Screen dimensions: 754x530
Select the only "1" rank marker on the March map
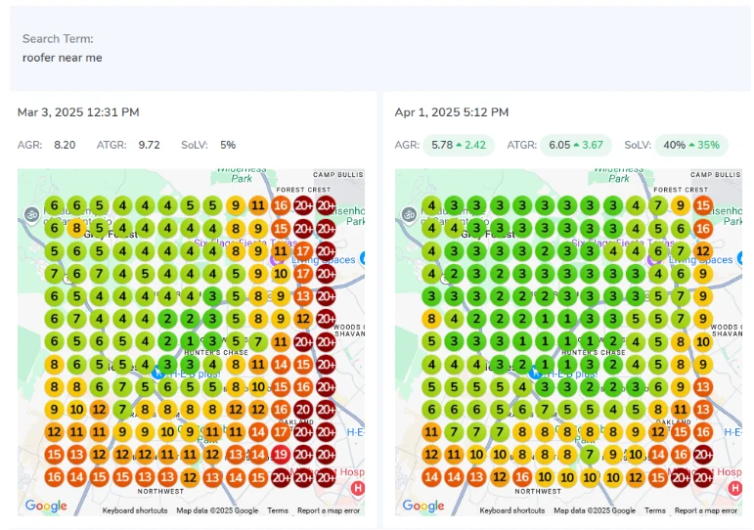pyautogui.click(x=191, y=341)
